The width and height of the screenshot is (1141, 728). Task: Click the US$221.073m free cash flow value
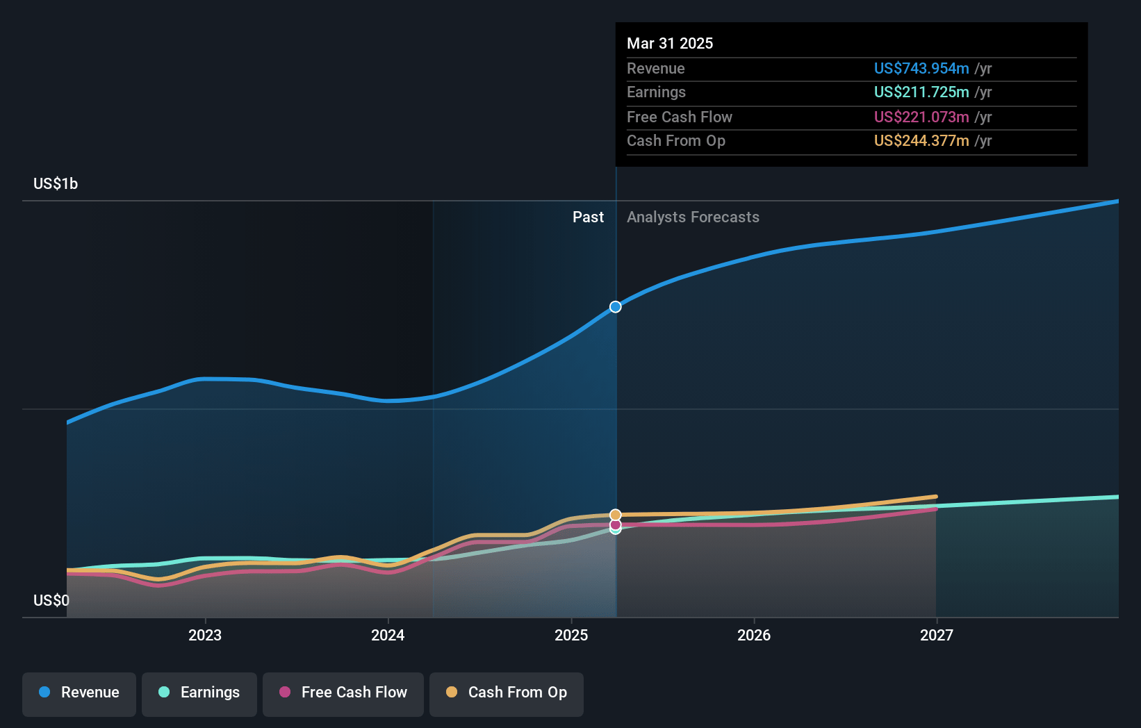tap(921, 117)
